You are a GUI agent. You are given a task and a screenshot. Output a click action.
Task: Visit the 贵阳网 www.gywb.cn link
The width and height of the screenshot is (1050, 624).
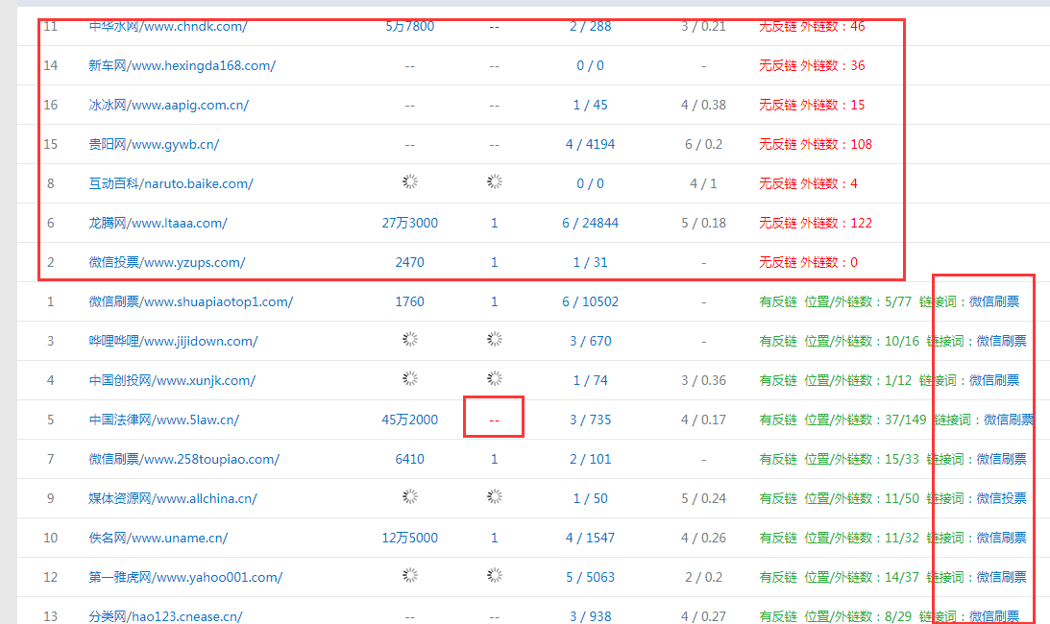click(x=154, y=144)
